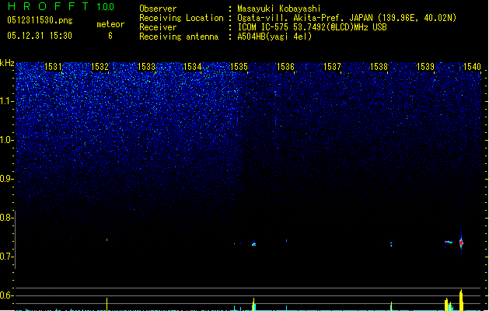Click the small meteor echo near 1532
This screenshot has width=489, height=311.
[107, 240]
